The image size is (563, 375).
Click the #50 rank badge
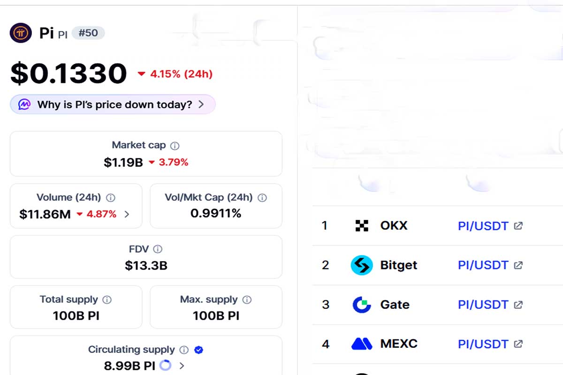[88, 33]
